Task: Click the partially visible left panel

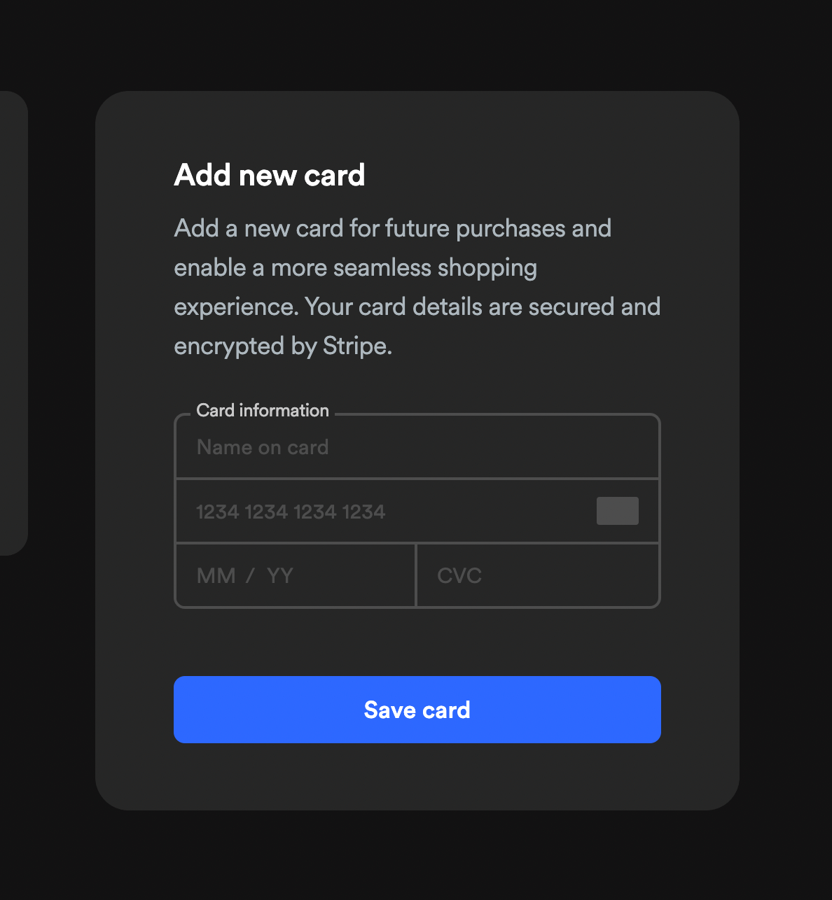Action: (13, 322)
